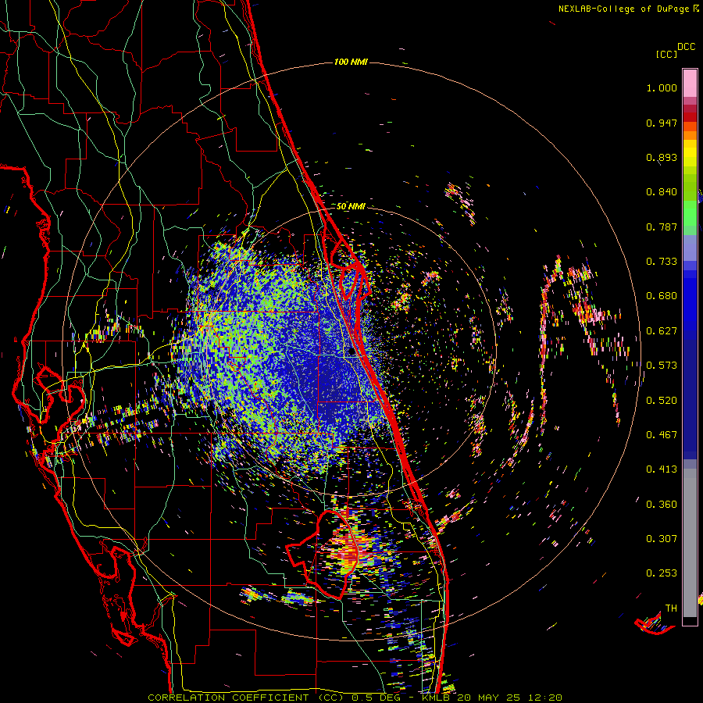Click the 0.467 scale value
This screenshot has height=703, width=703.
662,435
